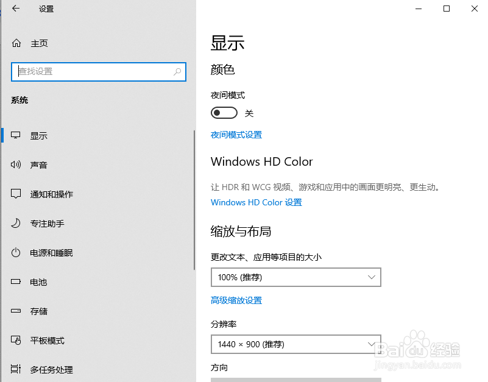This screenshot has height=382, width=488.
Task: Click the battery icon for 电池
Action: [x=16, y=281]
